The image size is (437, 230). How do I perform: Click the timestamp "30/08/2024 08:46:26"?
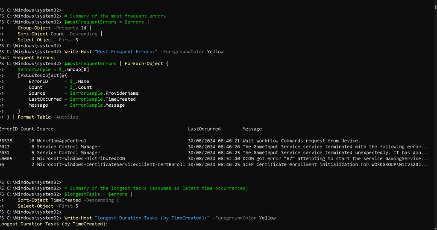(x=214, y=147)
